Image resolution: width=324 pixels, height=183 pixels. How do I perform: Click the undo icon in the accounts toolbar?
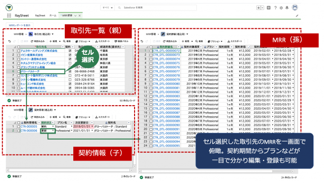(x=9, y=41)
